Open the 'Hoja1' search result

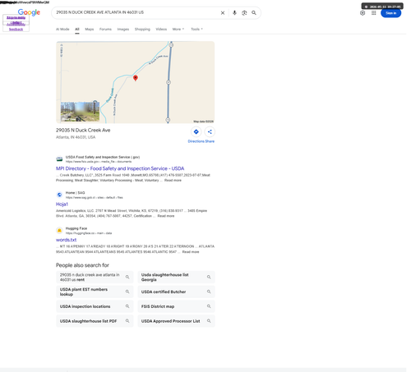[x=62, y=204]
